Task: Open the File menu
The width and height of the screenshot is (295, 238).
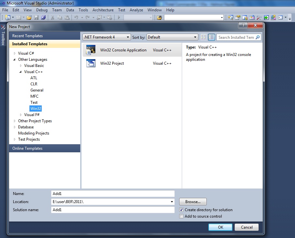Action: pos(5,10)
